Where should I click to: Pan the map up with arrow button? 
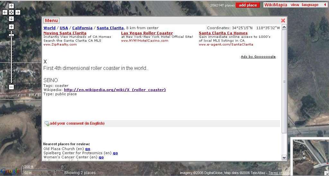[11, 6]
